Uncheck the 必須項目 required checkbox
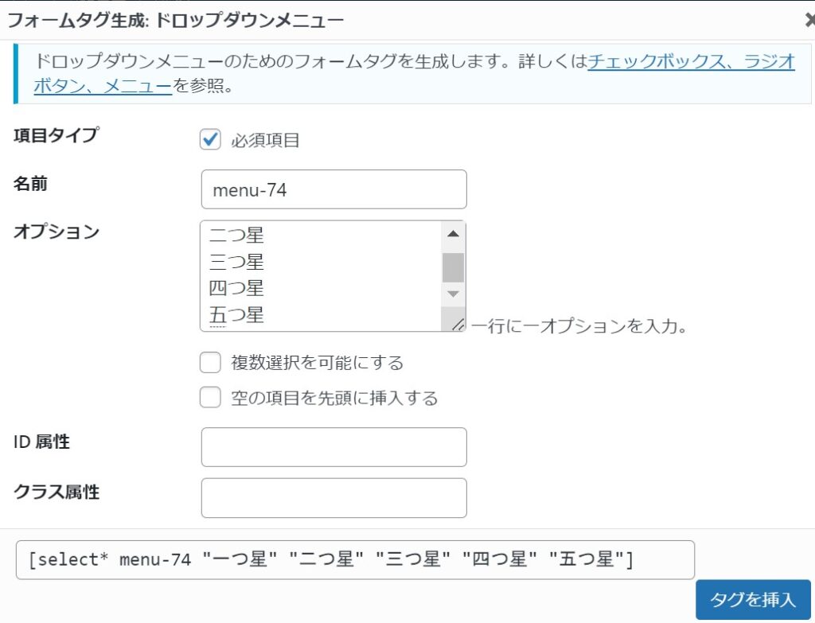This screenshot has height=623, width=815. point(210,139)
